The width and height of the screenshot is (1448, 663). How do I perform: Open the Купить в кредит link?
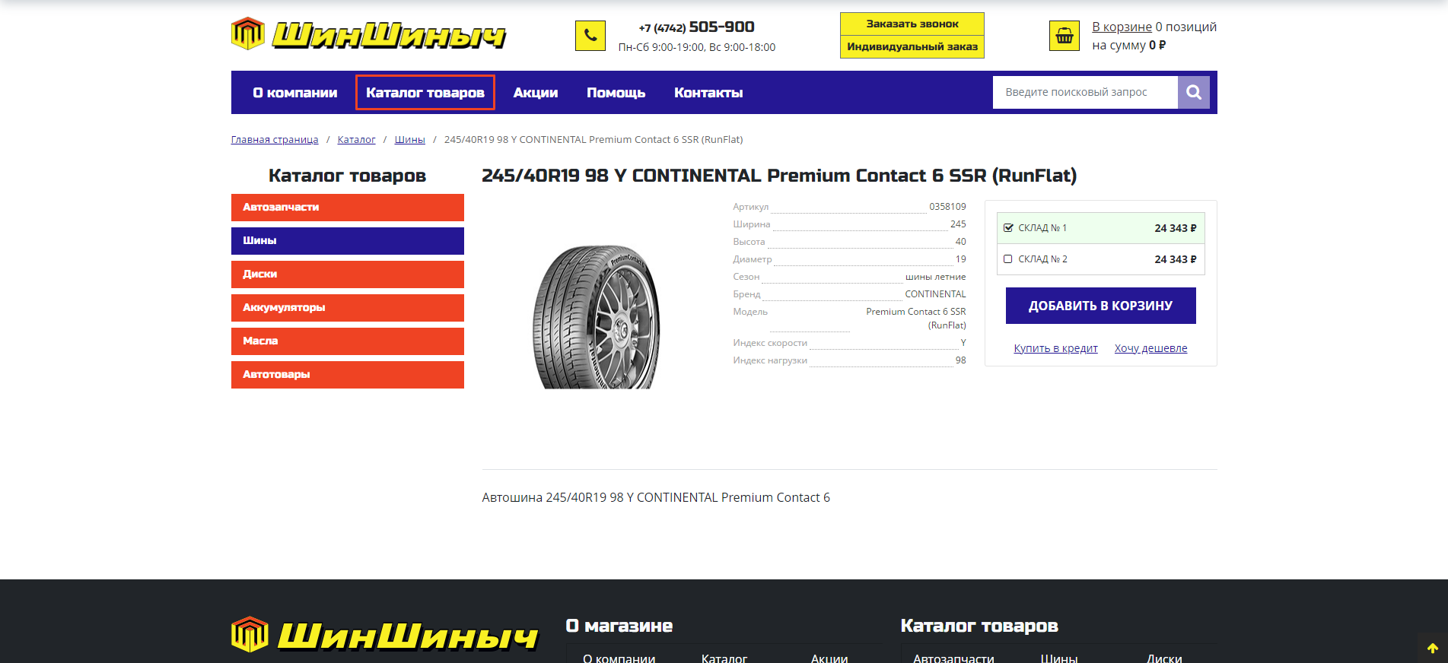point(1055,348)
